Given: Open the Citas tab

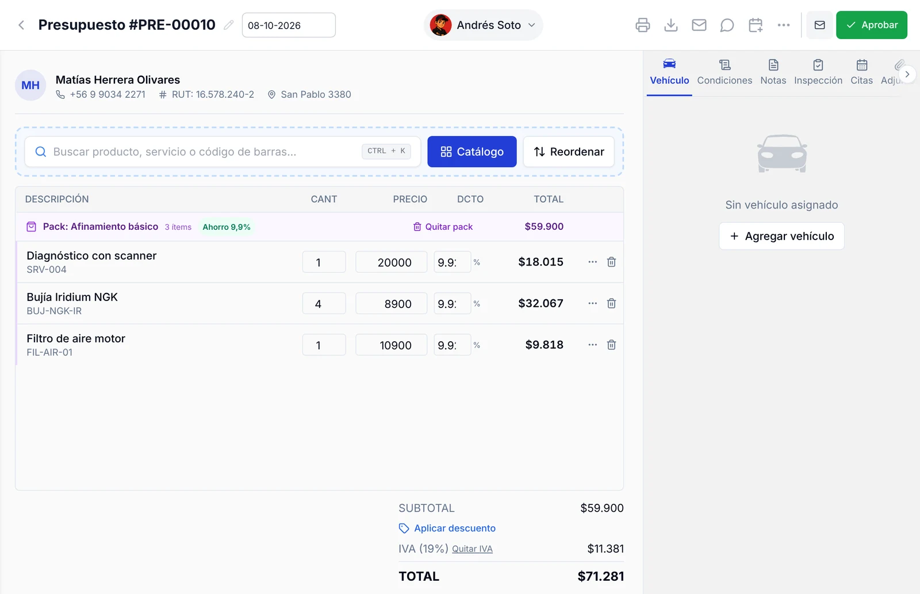Looking at the screenshot, I should coord(861,72).
